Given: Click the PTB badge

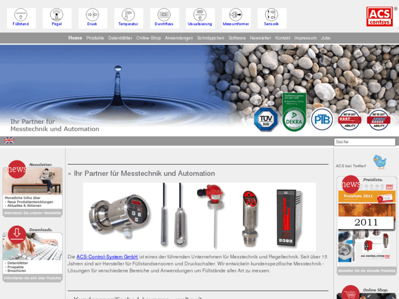Looking at the screenshot, I should [x=322, y=120].
